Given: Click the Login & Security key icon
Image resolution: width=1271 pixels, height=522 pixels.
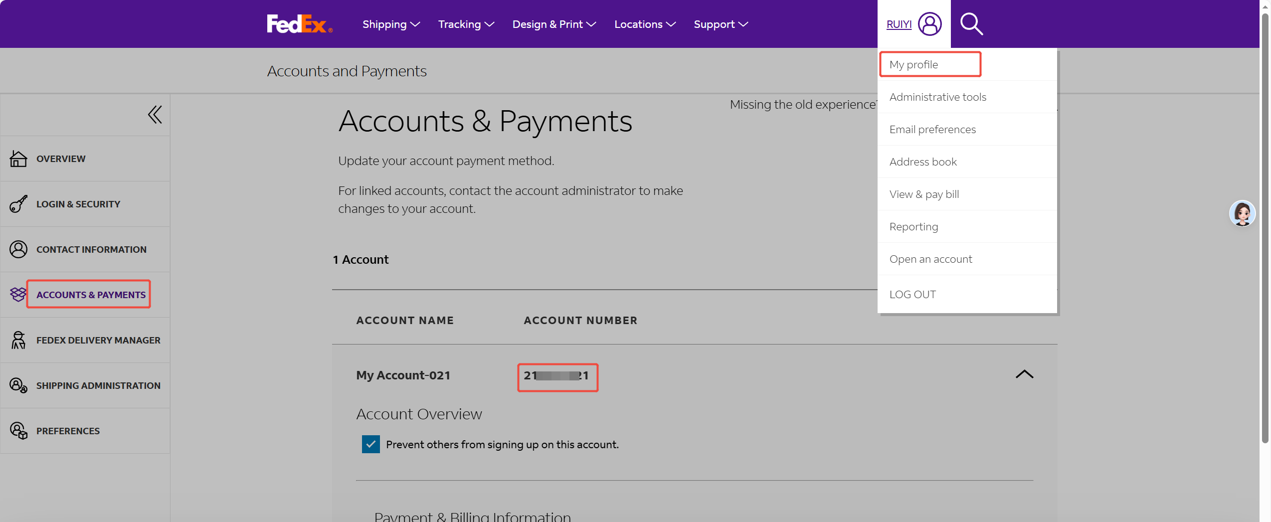Looking at the screenshot, I should pyautogui.click(x=18, y=204).
